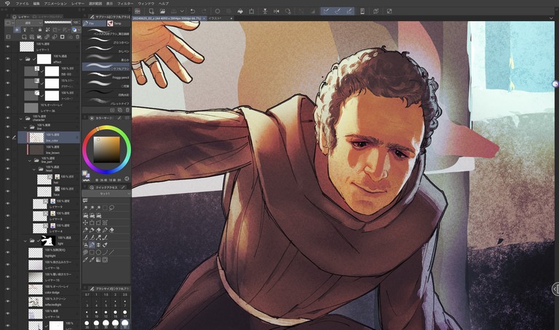This screenshot has width=559, height=330.
Task: Select the かしペン brush
Action: [x=106, y=50]
